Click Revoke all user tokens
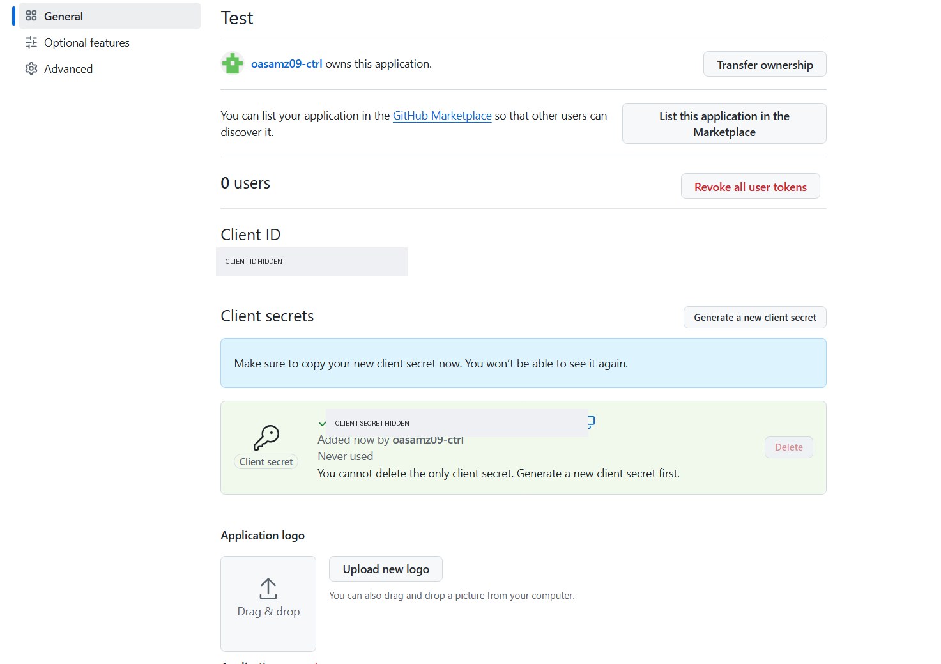Image resolution: width=941 pixels, height=664 pixels. (x=750, y=187)
